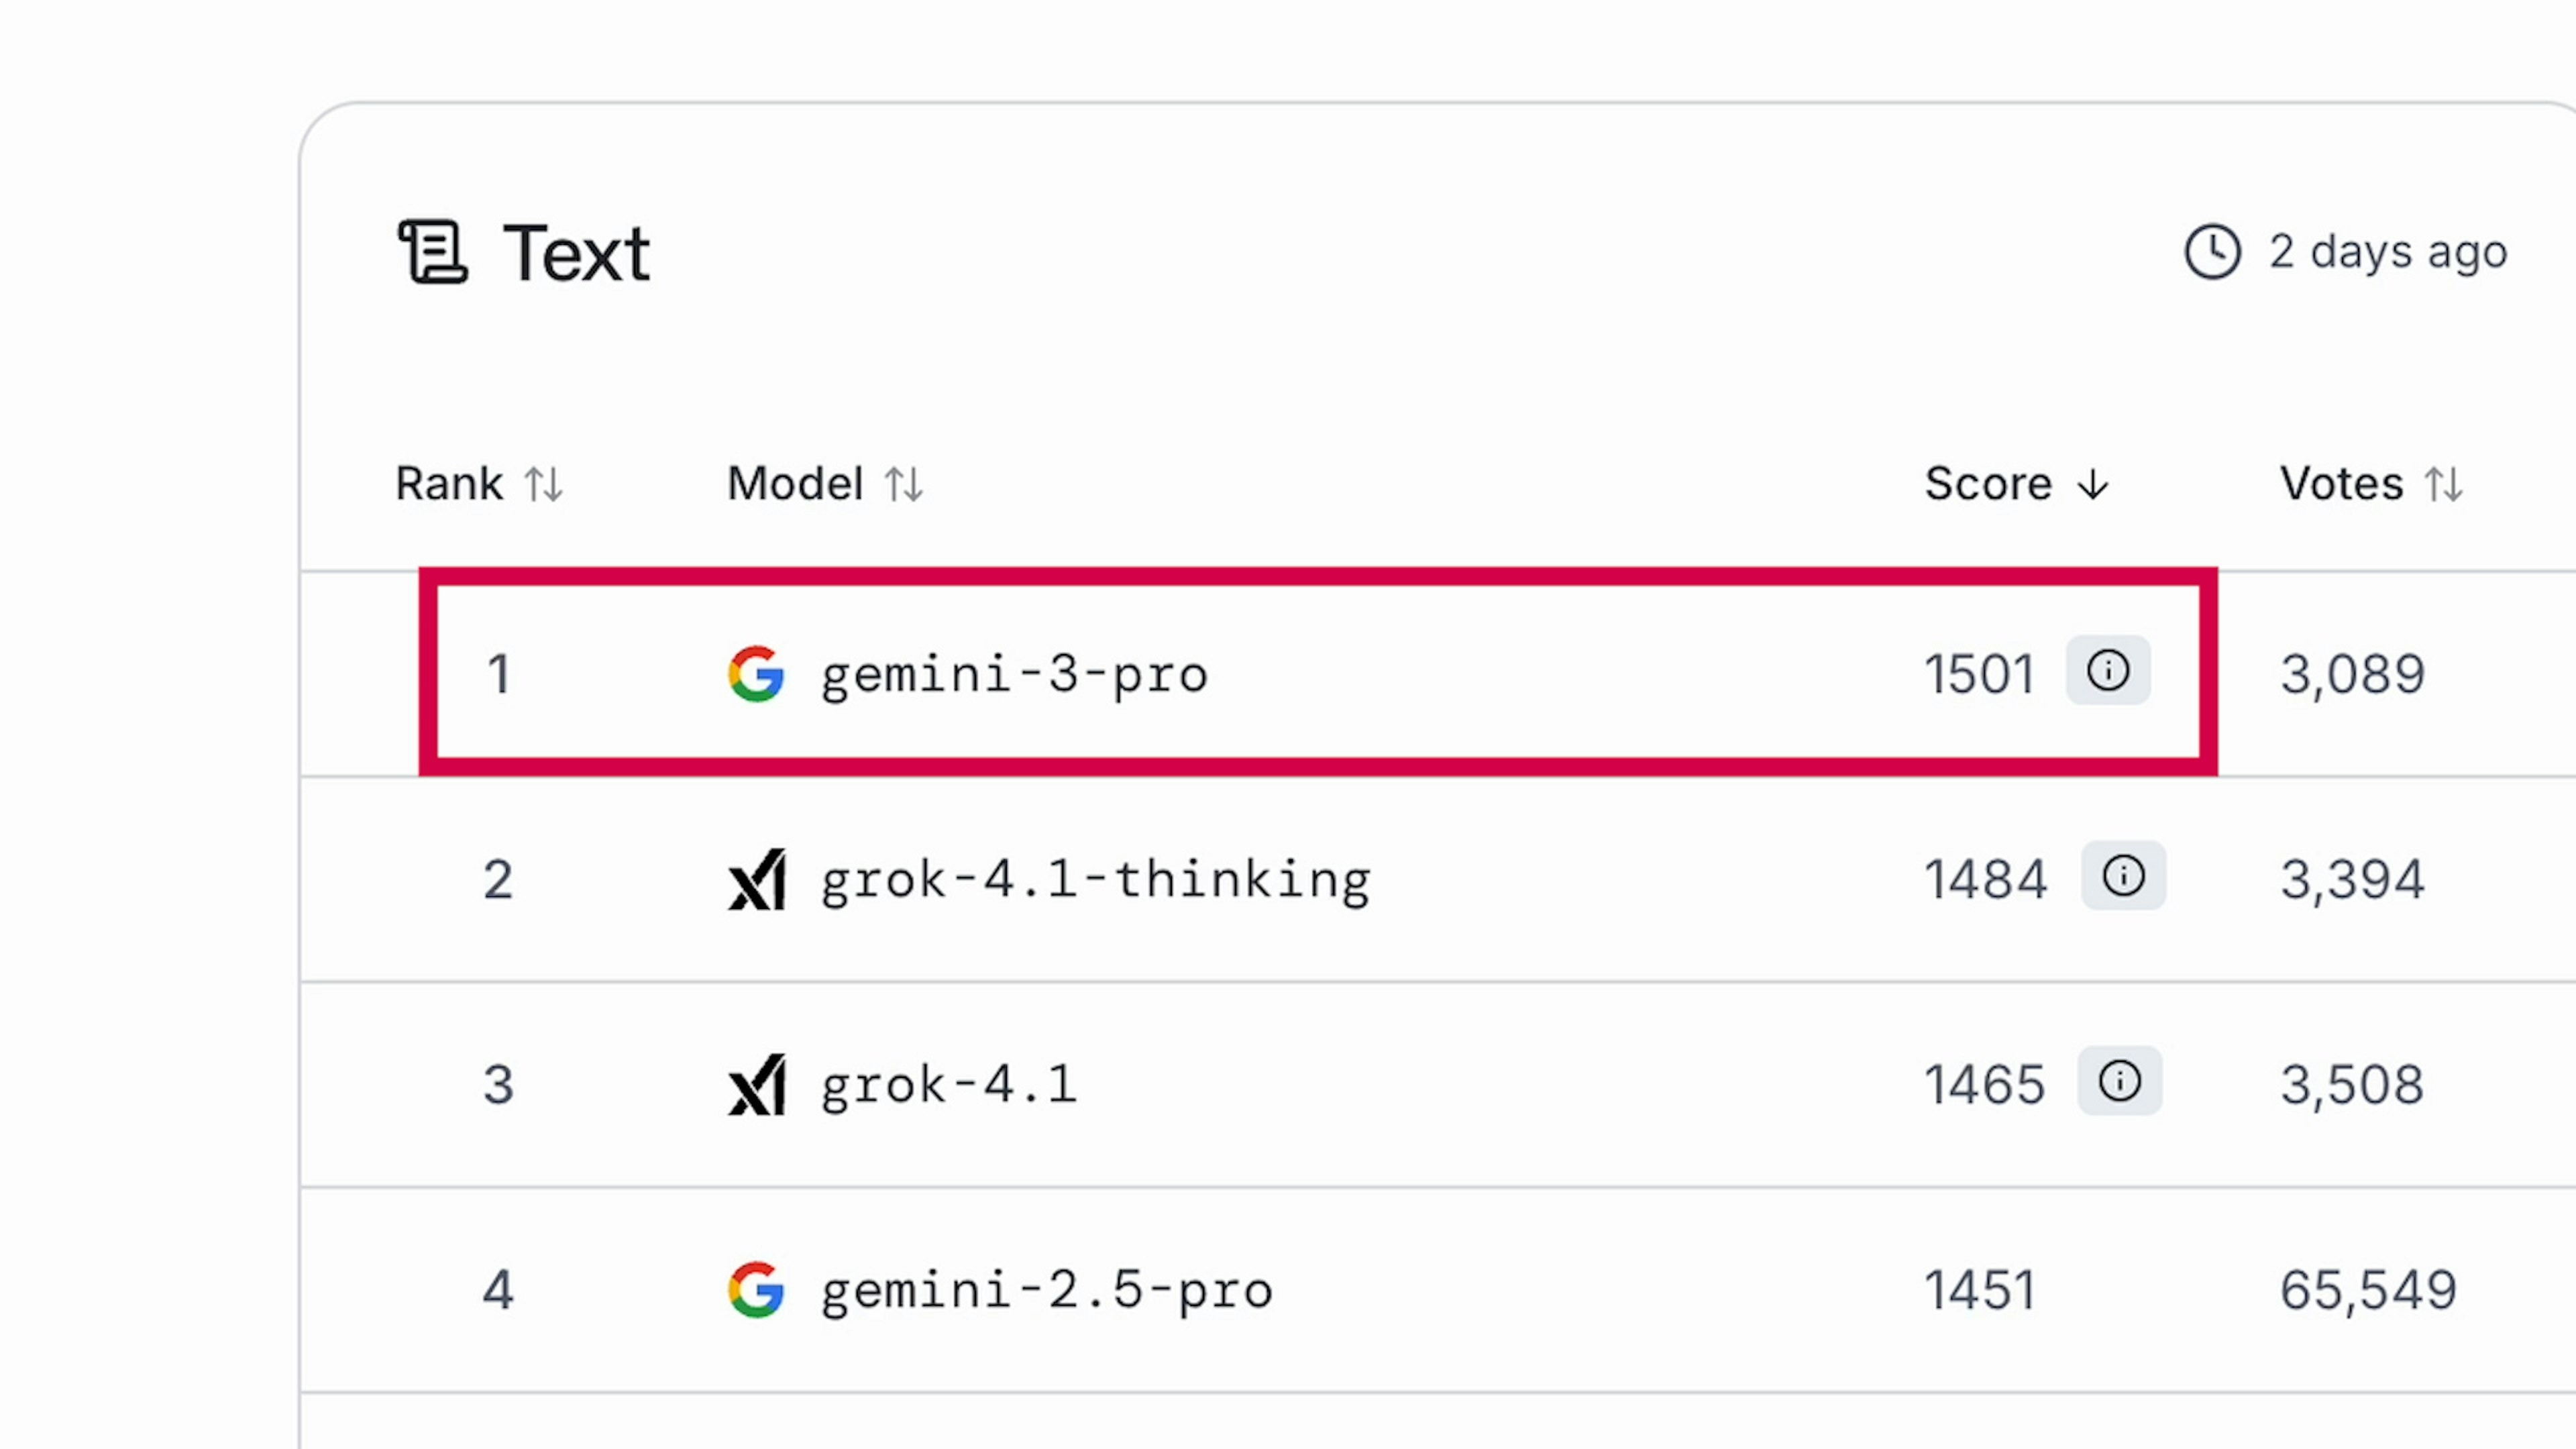This screenshot has width=2576, height=1449.
Task: Open the gemini-2.5-pro model link
Action: point(1046,1290)
